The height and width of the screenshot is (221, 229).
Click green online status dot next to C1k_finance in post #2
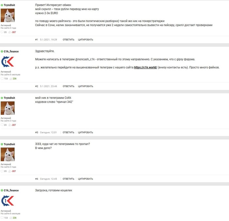pyautogui.click(x=2, y=51)
